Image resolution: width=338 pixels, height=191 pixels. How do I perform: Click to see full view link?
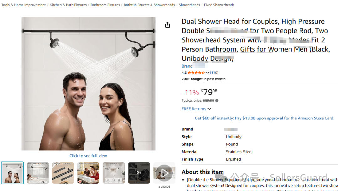88,156
